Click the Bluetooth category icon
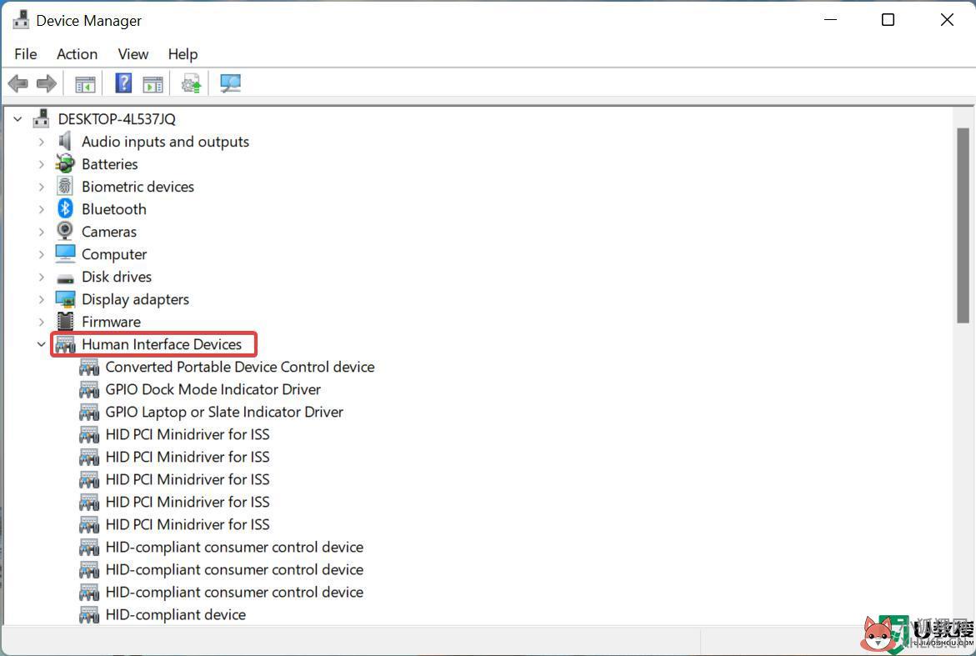The image size is (976, 656). click(65, 208)
